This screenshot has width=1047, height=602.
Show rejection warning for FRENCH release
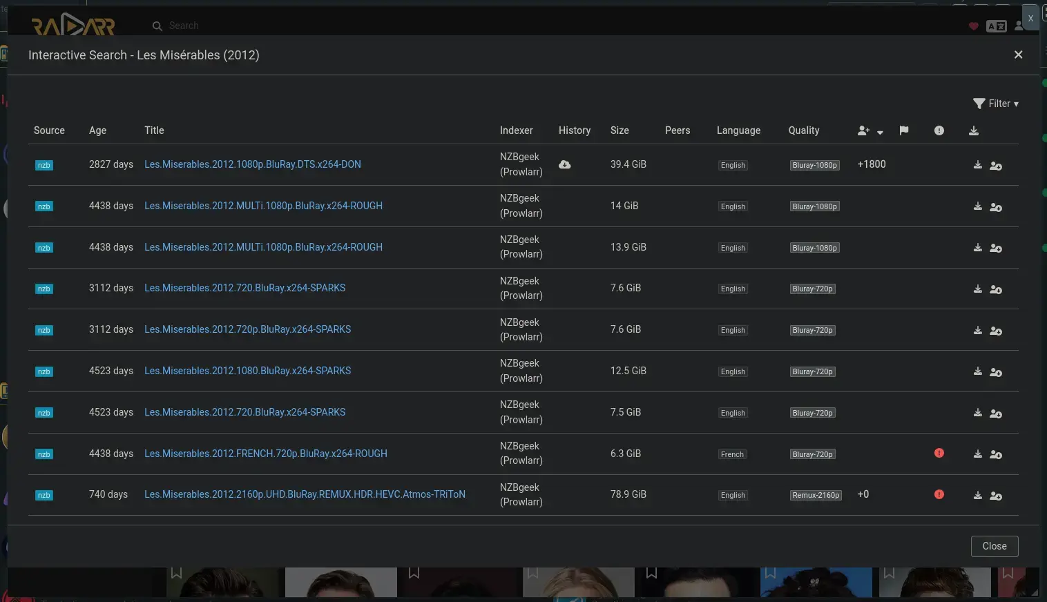coord(939,453)
